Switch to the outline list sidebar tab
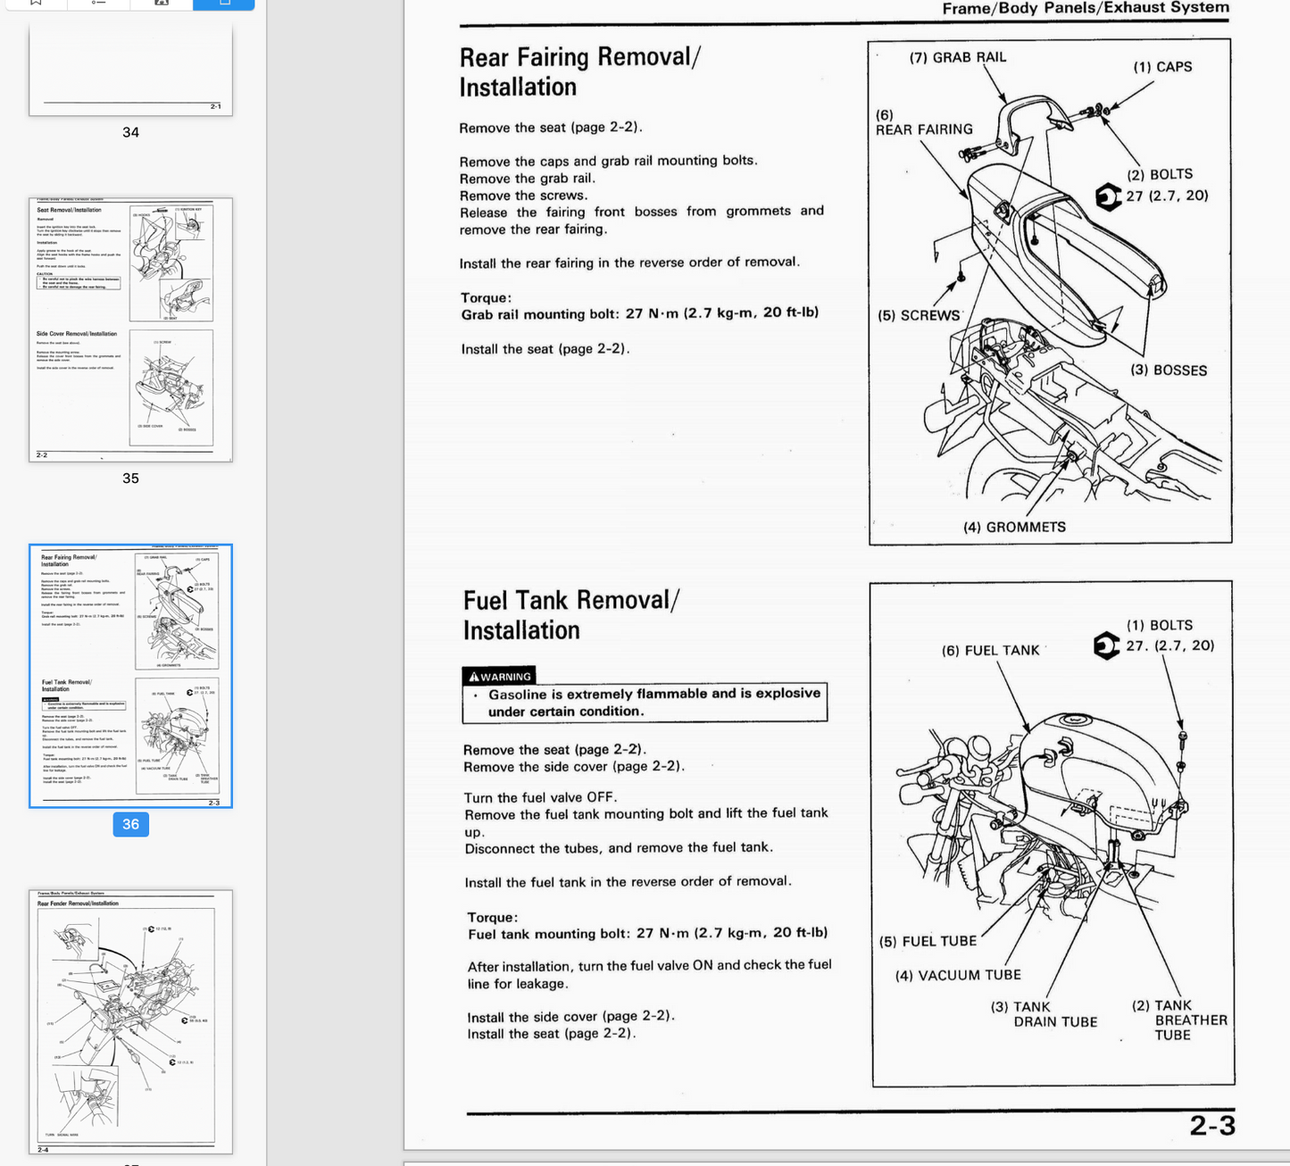 (98, 3)
